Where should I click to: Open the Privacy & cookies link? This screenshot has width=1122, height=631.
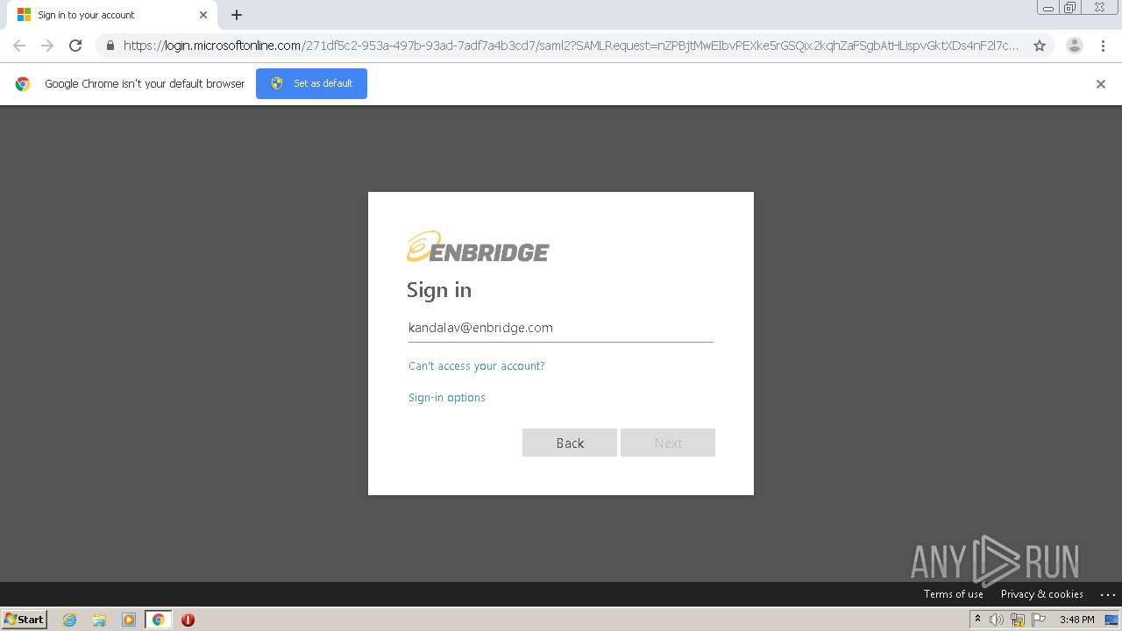pos(1042,594)
